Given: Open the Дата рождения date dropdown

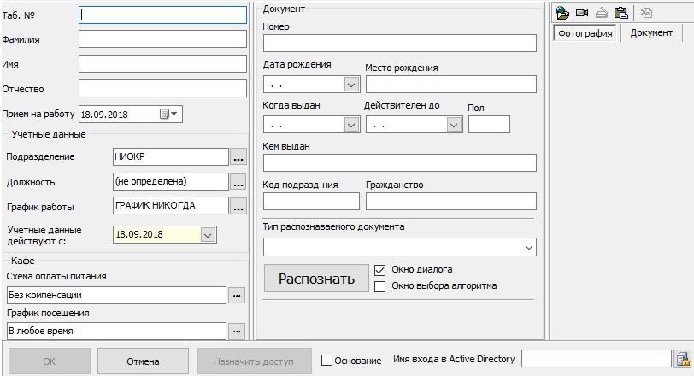Looking at the screenshot, I should (x=350, y=84).
